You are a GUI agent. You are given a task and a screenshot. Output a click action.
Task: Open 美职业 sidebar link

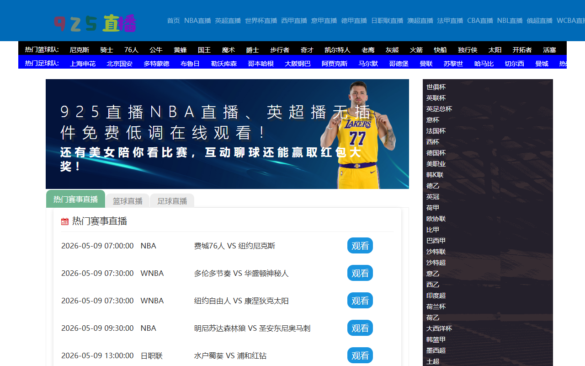pyautogui.click(x=436, y=164)
